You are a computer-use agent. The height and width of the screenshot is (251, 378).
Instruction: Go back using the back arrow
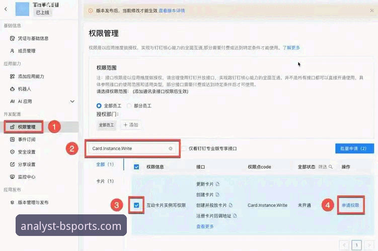pos(6,9)
